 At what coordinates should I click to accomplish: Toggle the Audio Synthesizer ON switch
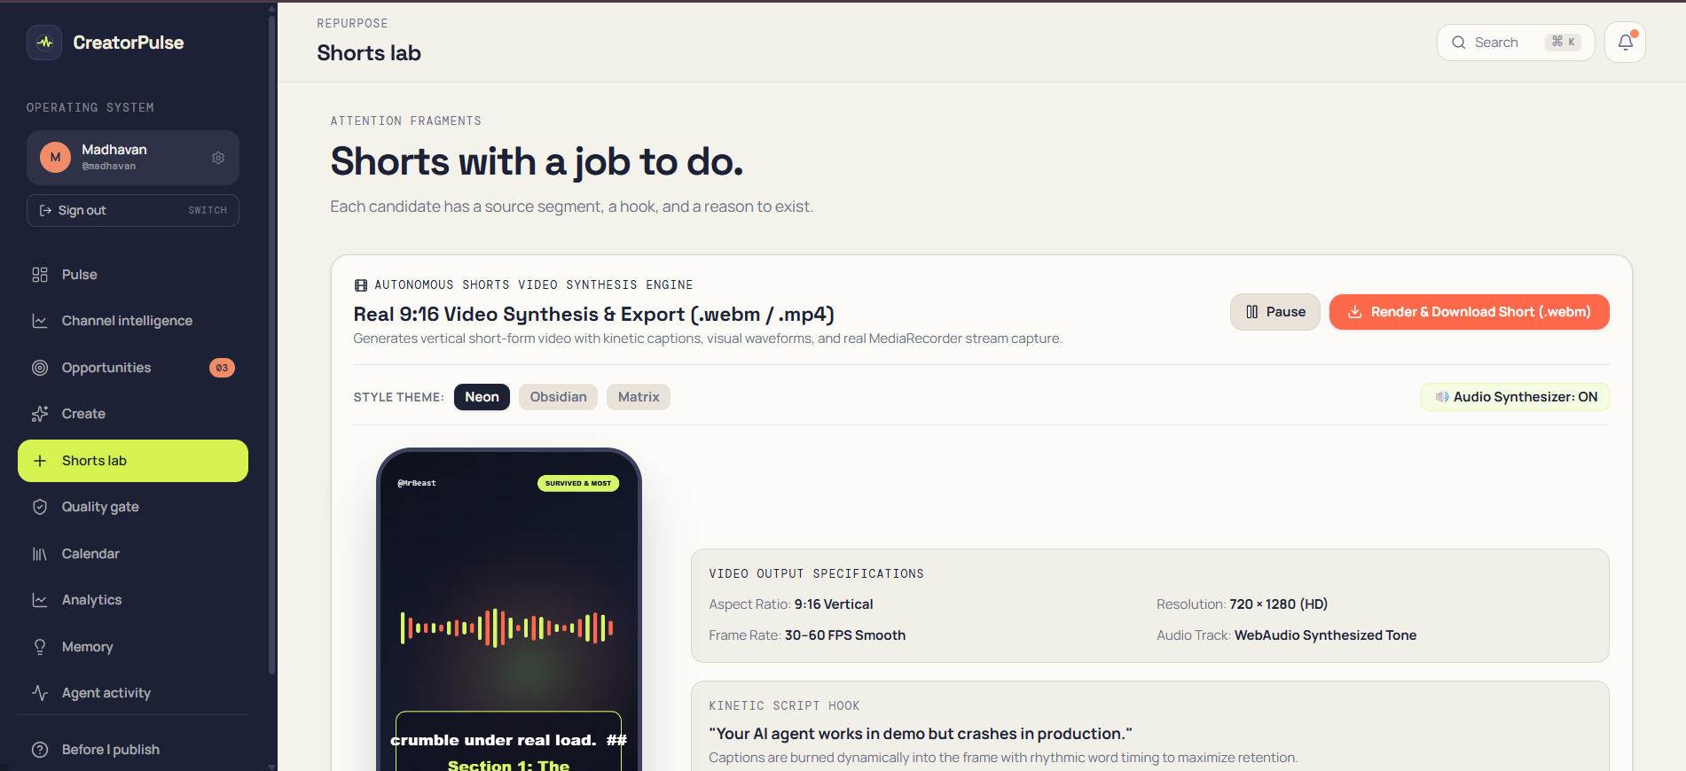click(1515, 397)
